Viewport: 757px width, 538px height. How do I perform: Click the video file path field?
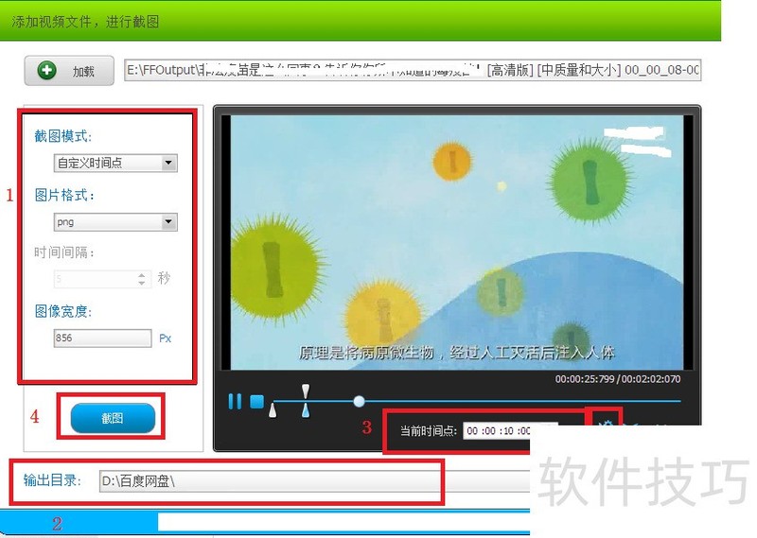pos(413,70)
